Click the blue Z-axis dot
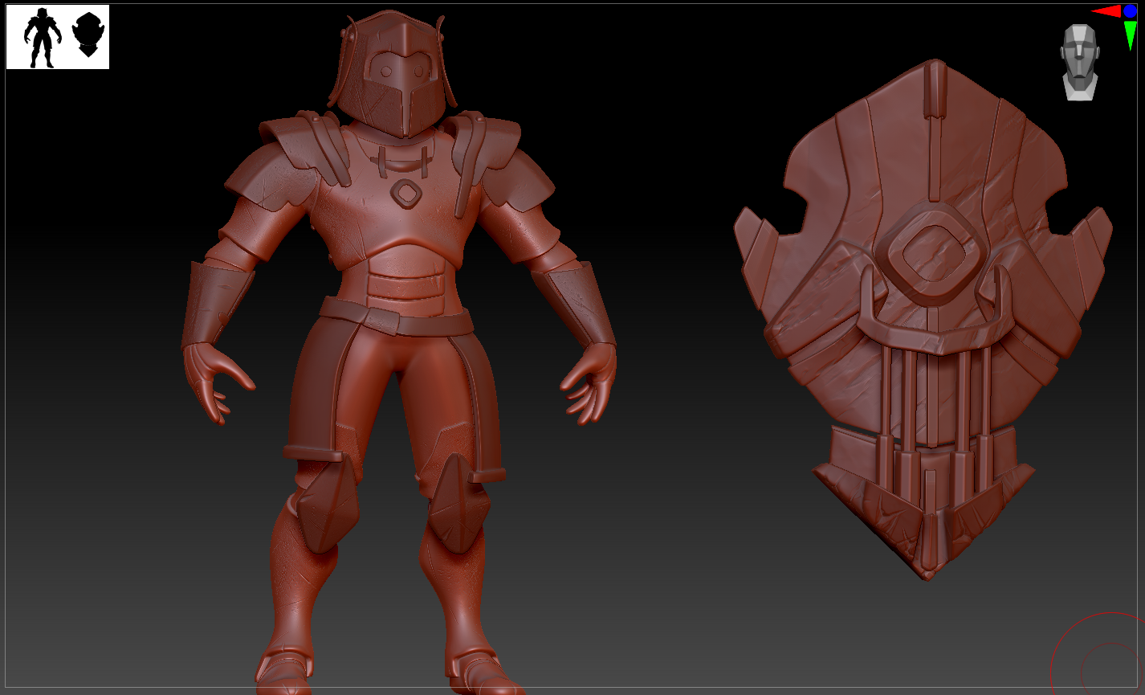This screenshot has height=695, width=1145. click(1131, 10)
